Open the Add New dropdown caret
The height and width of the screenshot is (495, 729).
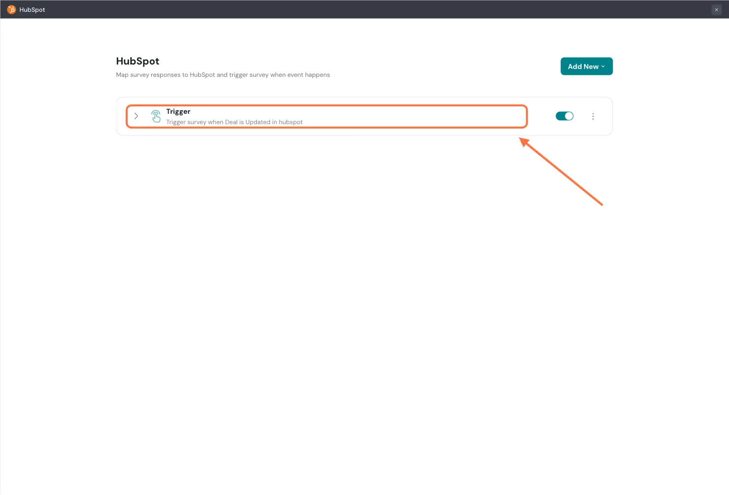tap(603, 66)
